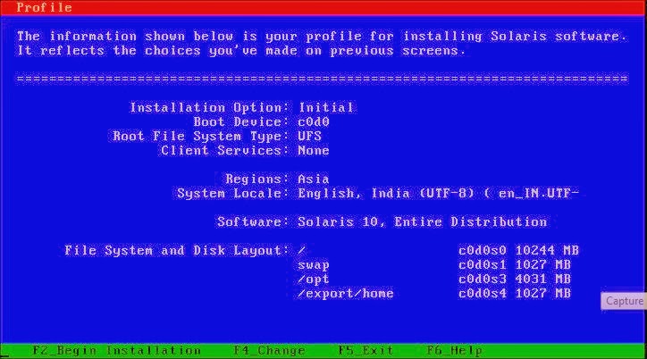The image size is (647, 359).
Task: Click the 'Regions:' label
Action: click(x=257, y=179)
